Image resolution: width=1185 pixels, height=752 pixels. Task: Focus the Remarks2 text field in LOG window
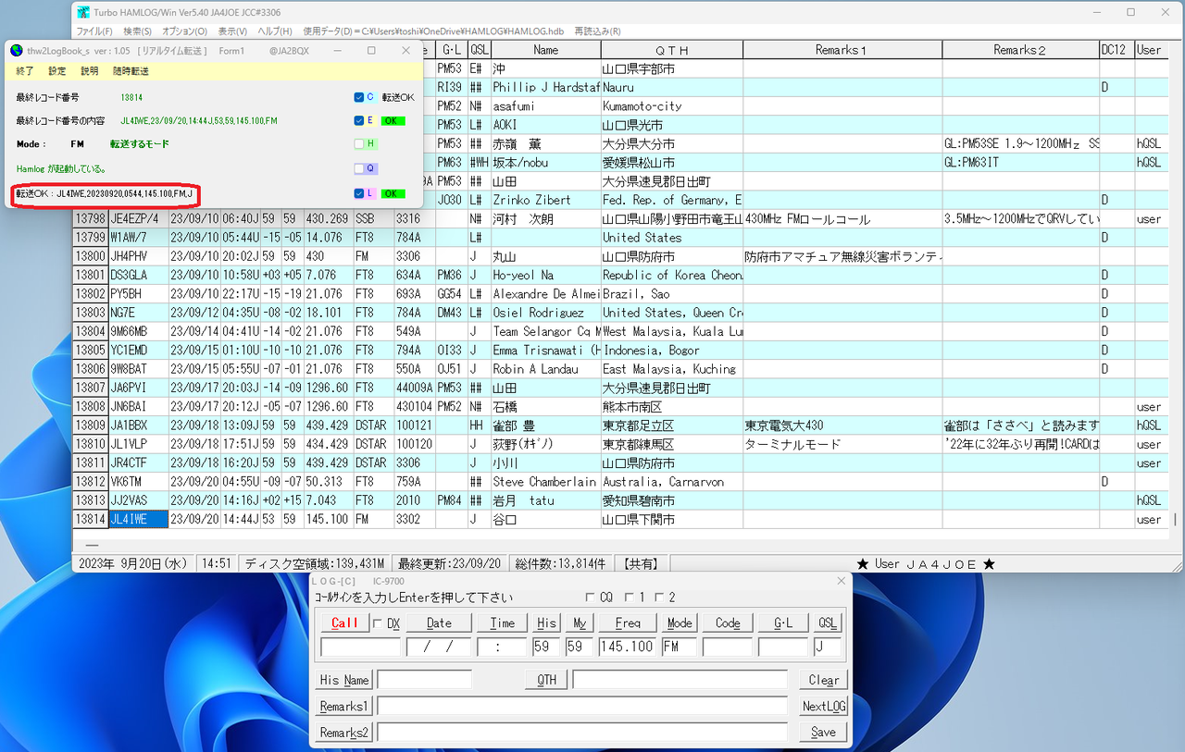click(x=582, y=733)
